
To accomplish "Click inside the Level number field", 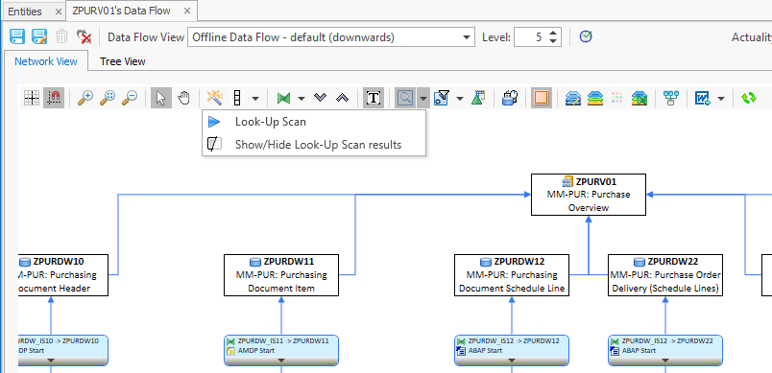I will pos(530,36).
